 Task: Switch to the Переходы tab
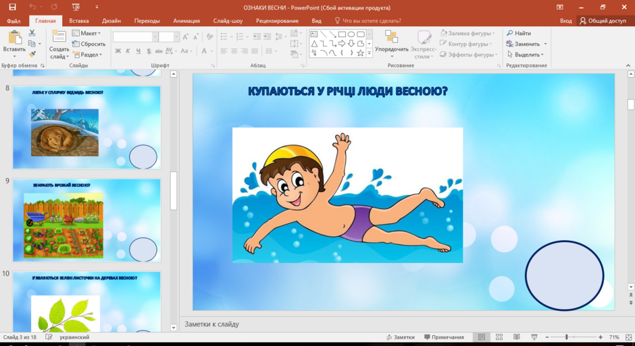click(147, 21)
